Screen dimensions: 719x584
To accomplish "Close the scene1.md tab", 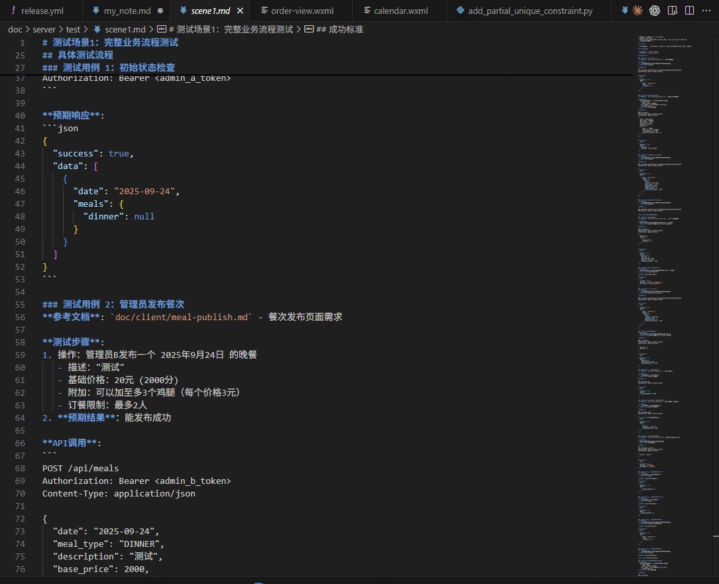I will (240, 11).
